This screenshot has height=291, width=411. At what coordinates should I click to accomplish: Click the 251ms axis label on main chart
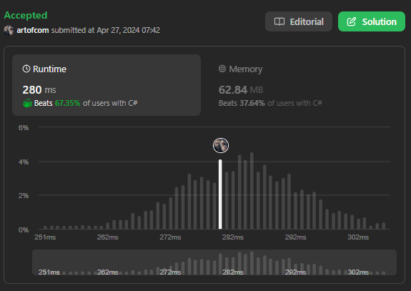45,237
